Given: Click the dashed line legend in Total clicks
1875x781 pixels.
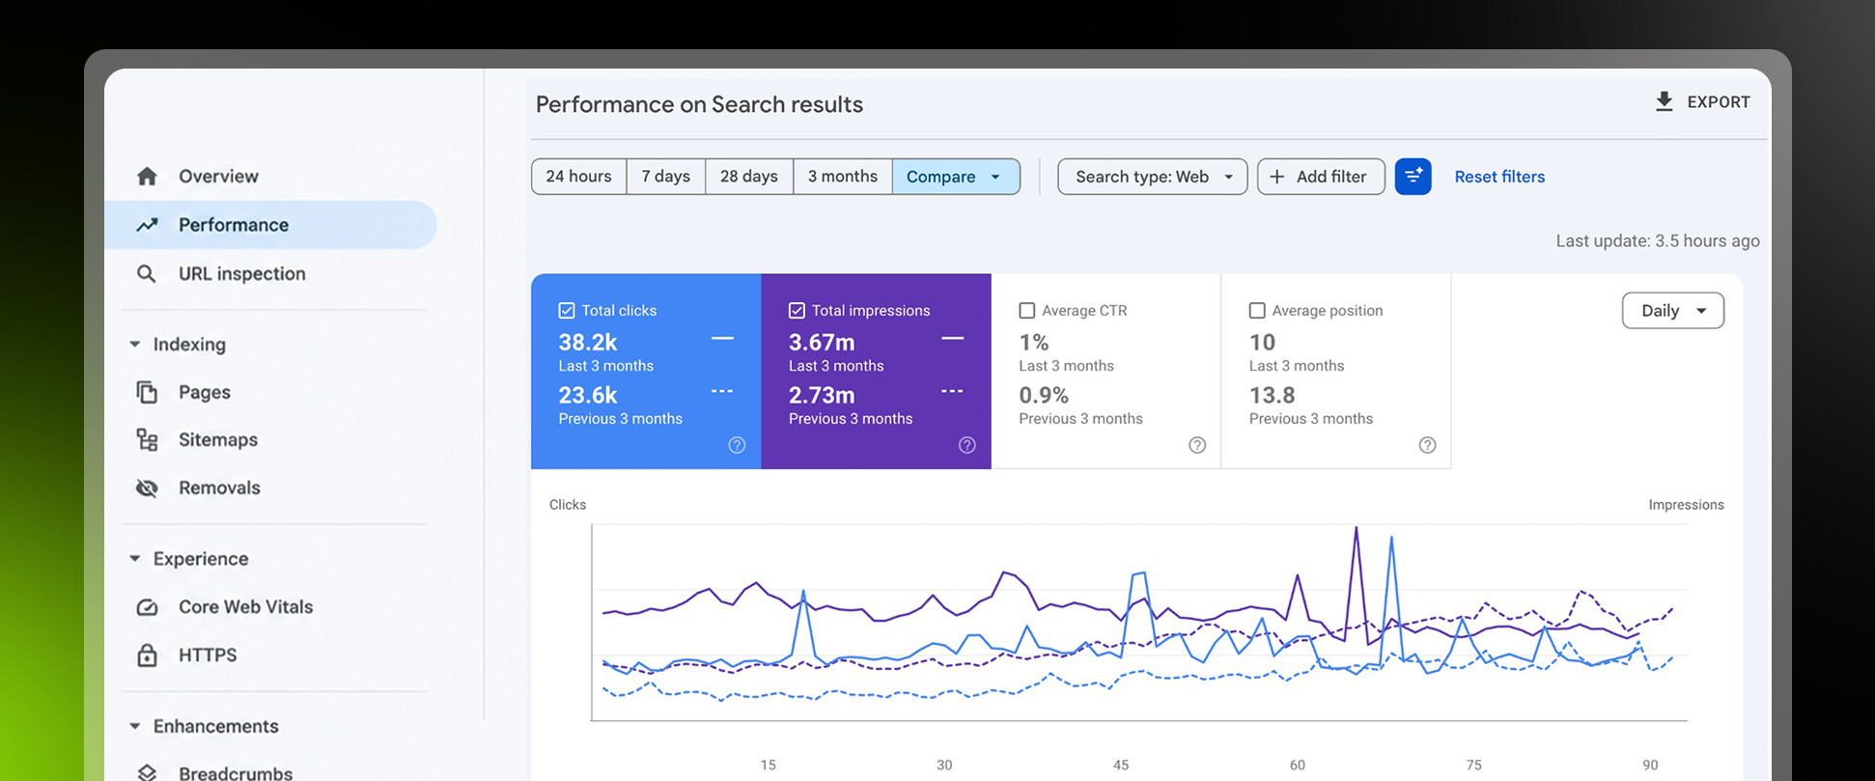Looking at the screenshot, I should (x=722, y=391).
